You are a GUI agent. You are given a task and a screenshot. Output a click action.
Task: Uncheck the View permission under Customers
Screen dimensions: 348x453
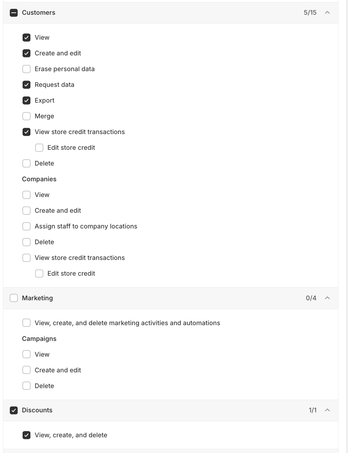[x=26, y=37]
